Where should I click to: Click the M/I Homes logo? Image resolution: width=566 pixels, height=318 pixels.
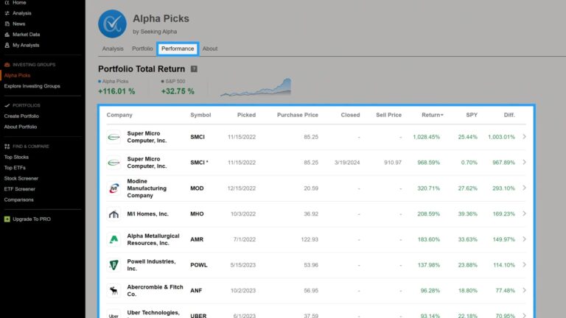pyautogui.click(x=113, y=213)
